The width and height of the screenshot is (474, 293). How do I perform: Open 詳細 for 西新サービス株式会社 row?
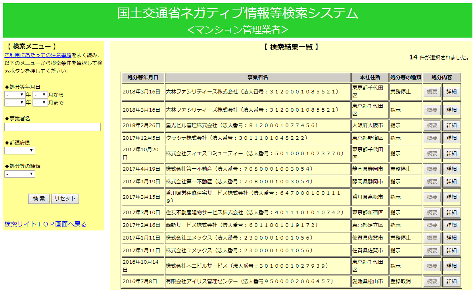[x=452, y=225]
